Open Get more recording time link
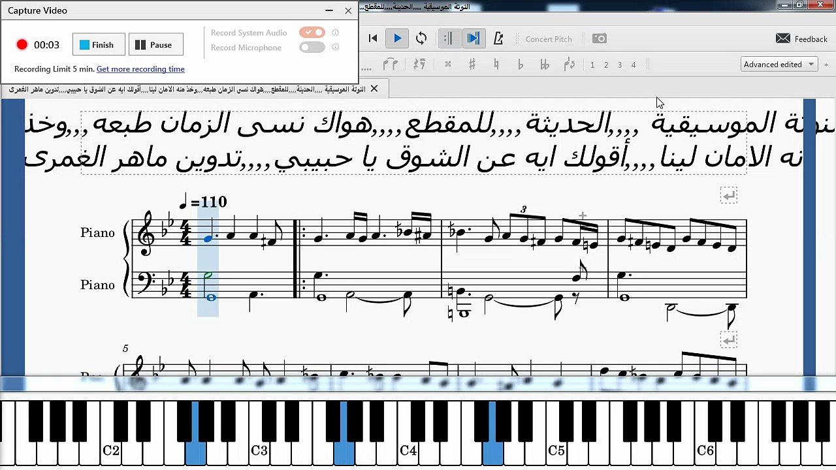 (x=140, y=69)
